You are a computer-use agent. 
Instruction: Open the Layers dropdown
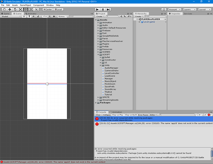189,10
